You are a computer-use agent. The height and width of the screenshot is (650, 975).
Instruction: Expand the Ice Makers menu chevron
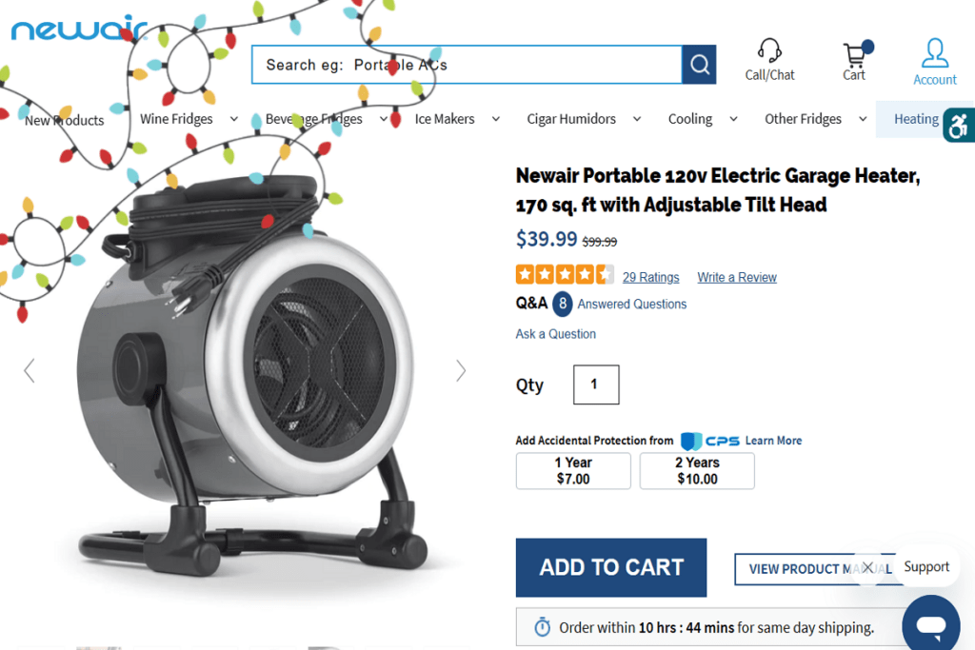pos(495,119)
